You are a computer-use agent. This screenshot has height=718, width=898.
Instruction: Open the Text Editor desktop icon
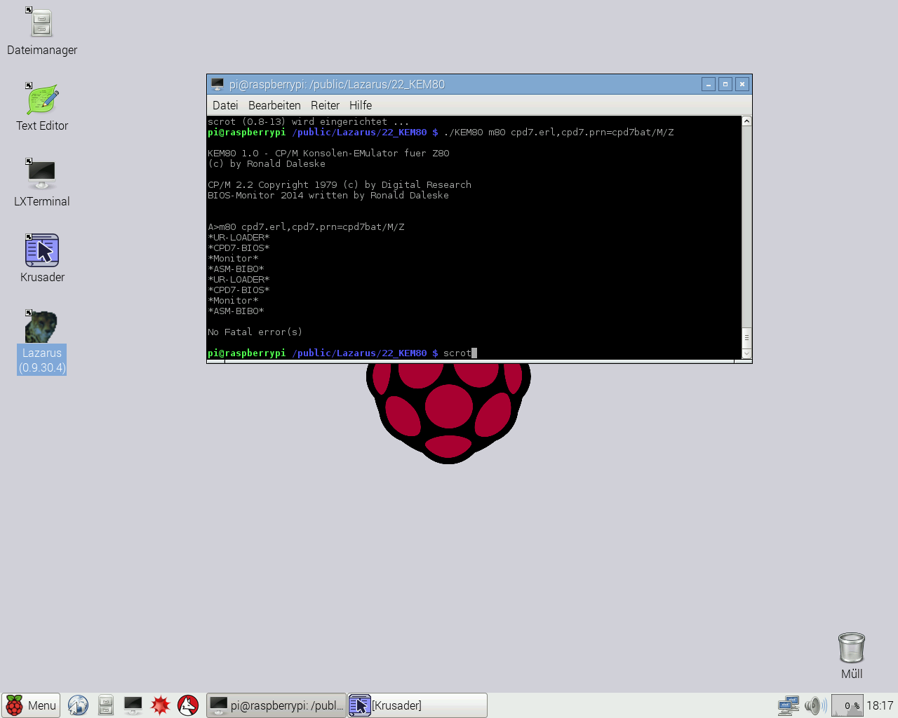[42, 107]
